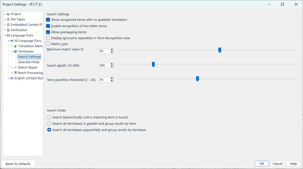The width and height of the screenshot is (303, 169).
Task: Expand the Batch Processing node
Action: pyautogui.click(x=12, y=73)
